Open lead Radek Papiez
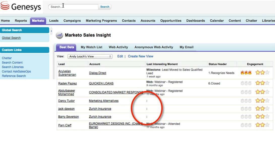The height and width of the screenshot is (142, 275). click(x=68, y=84)
